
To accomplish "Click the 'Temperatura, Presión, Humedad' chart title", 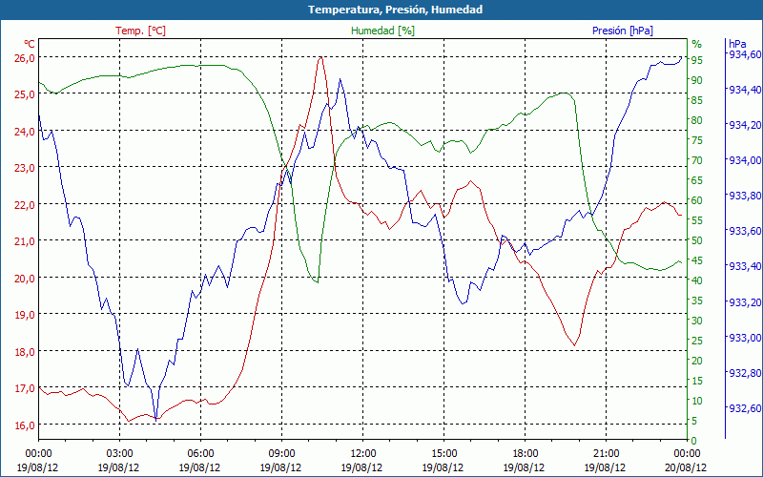I will (x=395, y=10).
